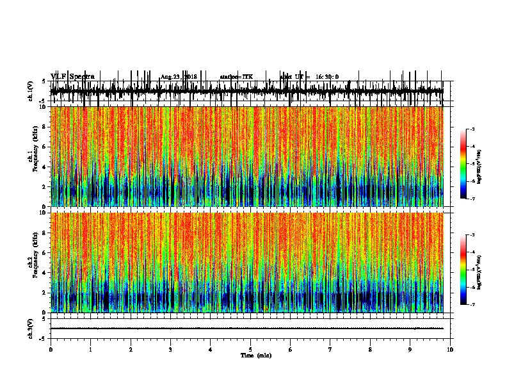This screenshot has width=507, height=392.
Task: Click the time axis tick label "7"
Action: [330, 350]
